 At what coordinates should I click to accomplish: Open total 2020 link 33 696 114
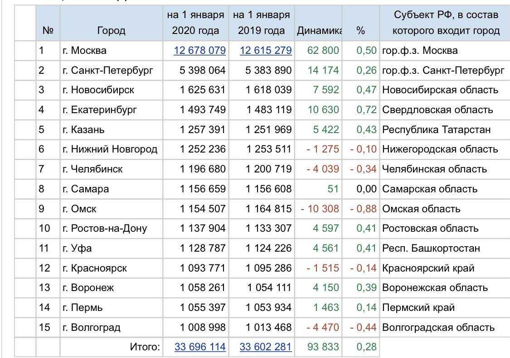coord(200,347)
